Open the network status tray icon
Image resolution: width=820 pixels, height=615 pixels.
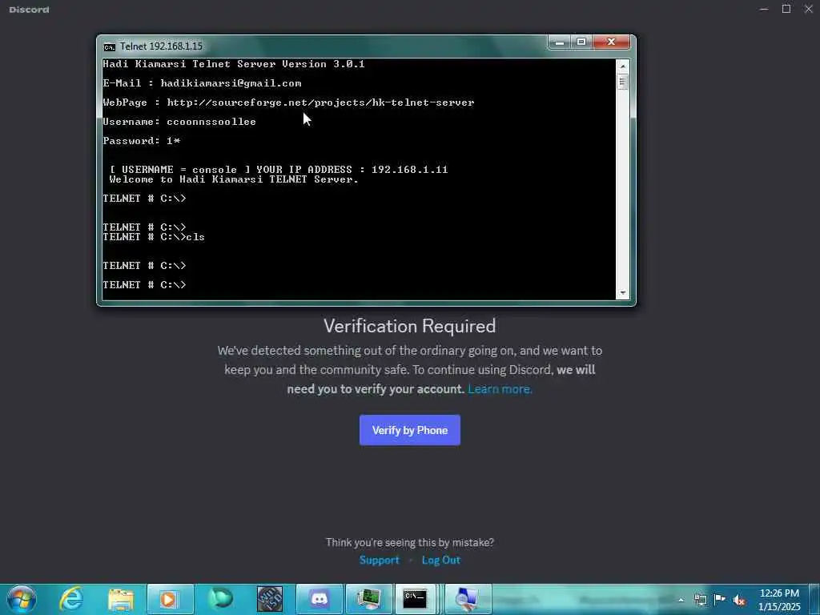700,600
